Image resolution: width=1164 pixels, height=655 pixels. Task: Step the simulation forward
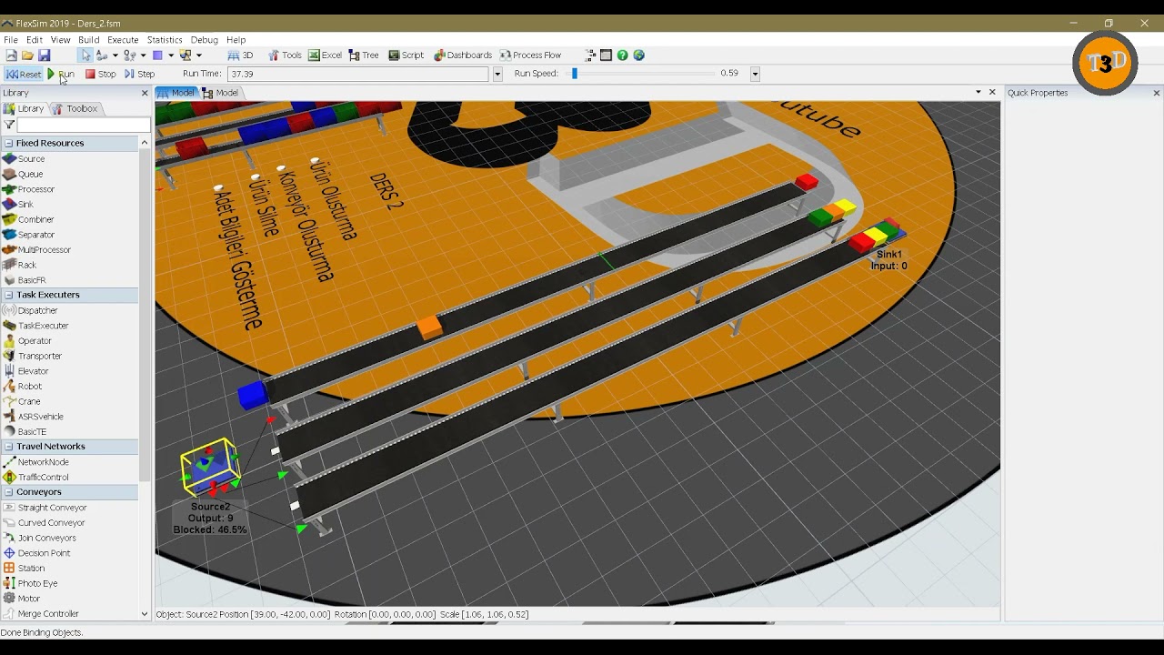[x=140, y=74]
